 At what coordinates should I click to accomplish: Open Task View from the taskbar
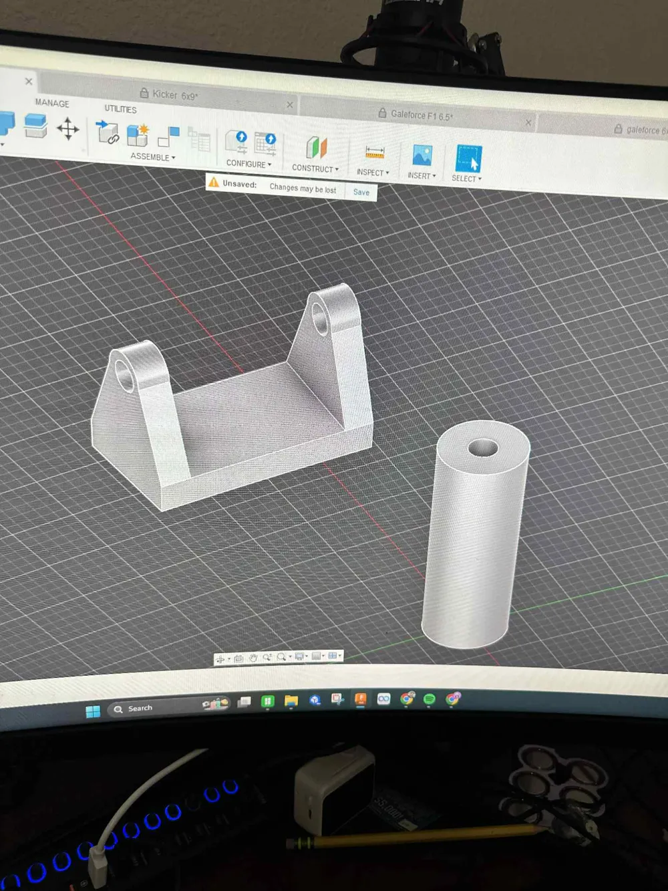pyautogui.click(x=244, y=701)
